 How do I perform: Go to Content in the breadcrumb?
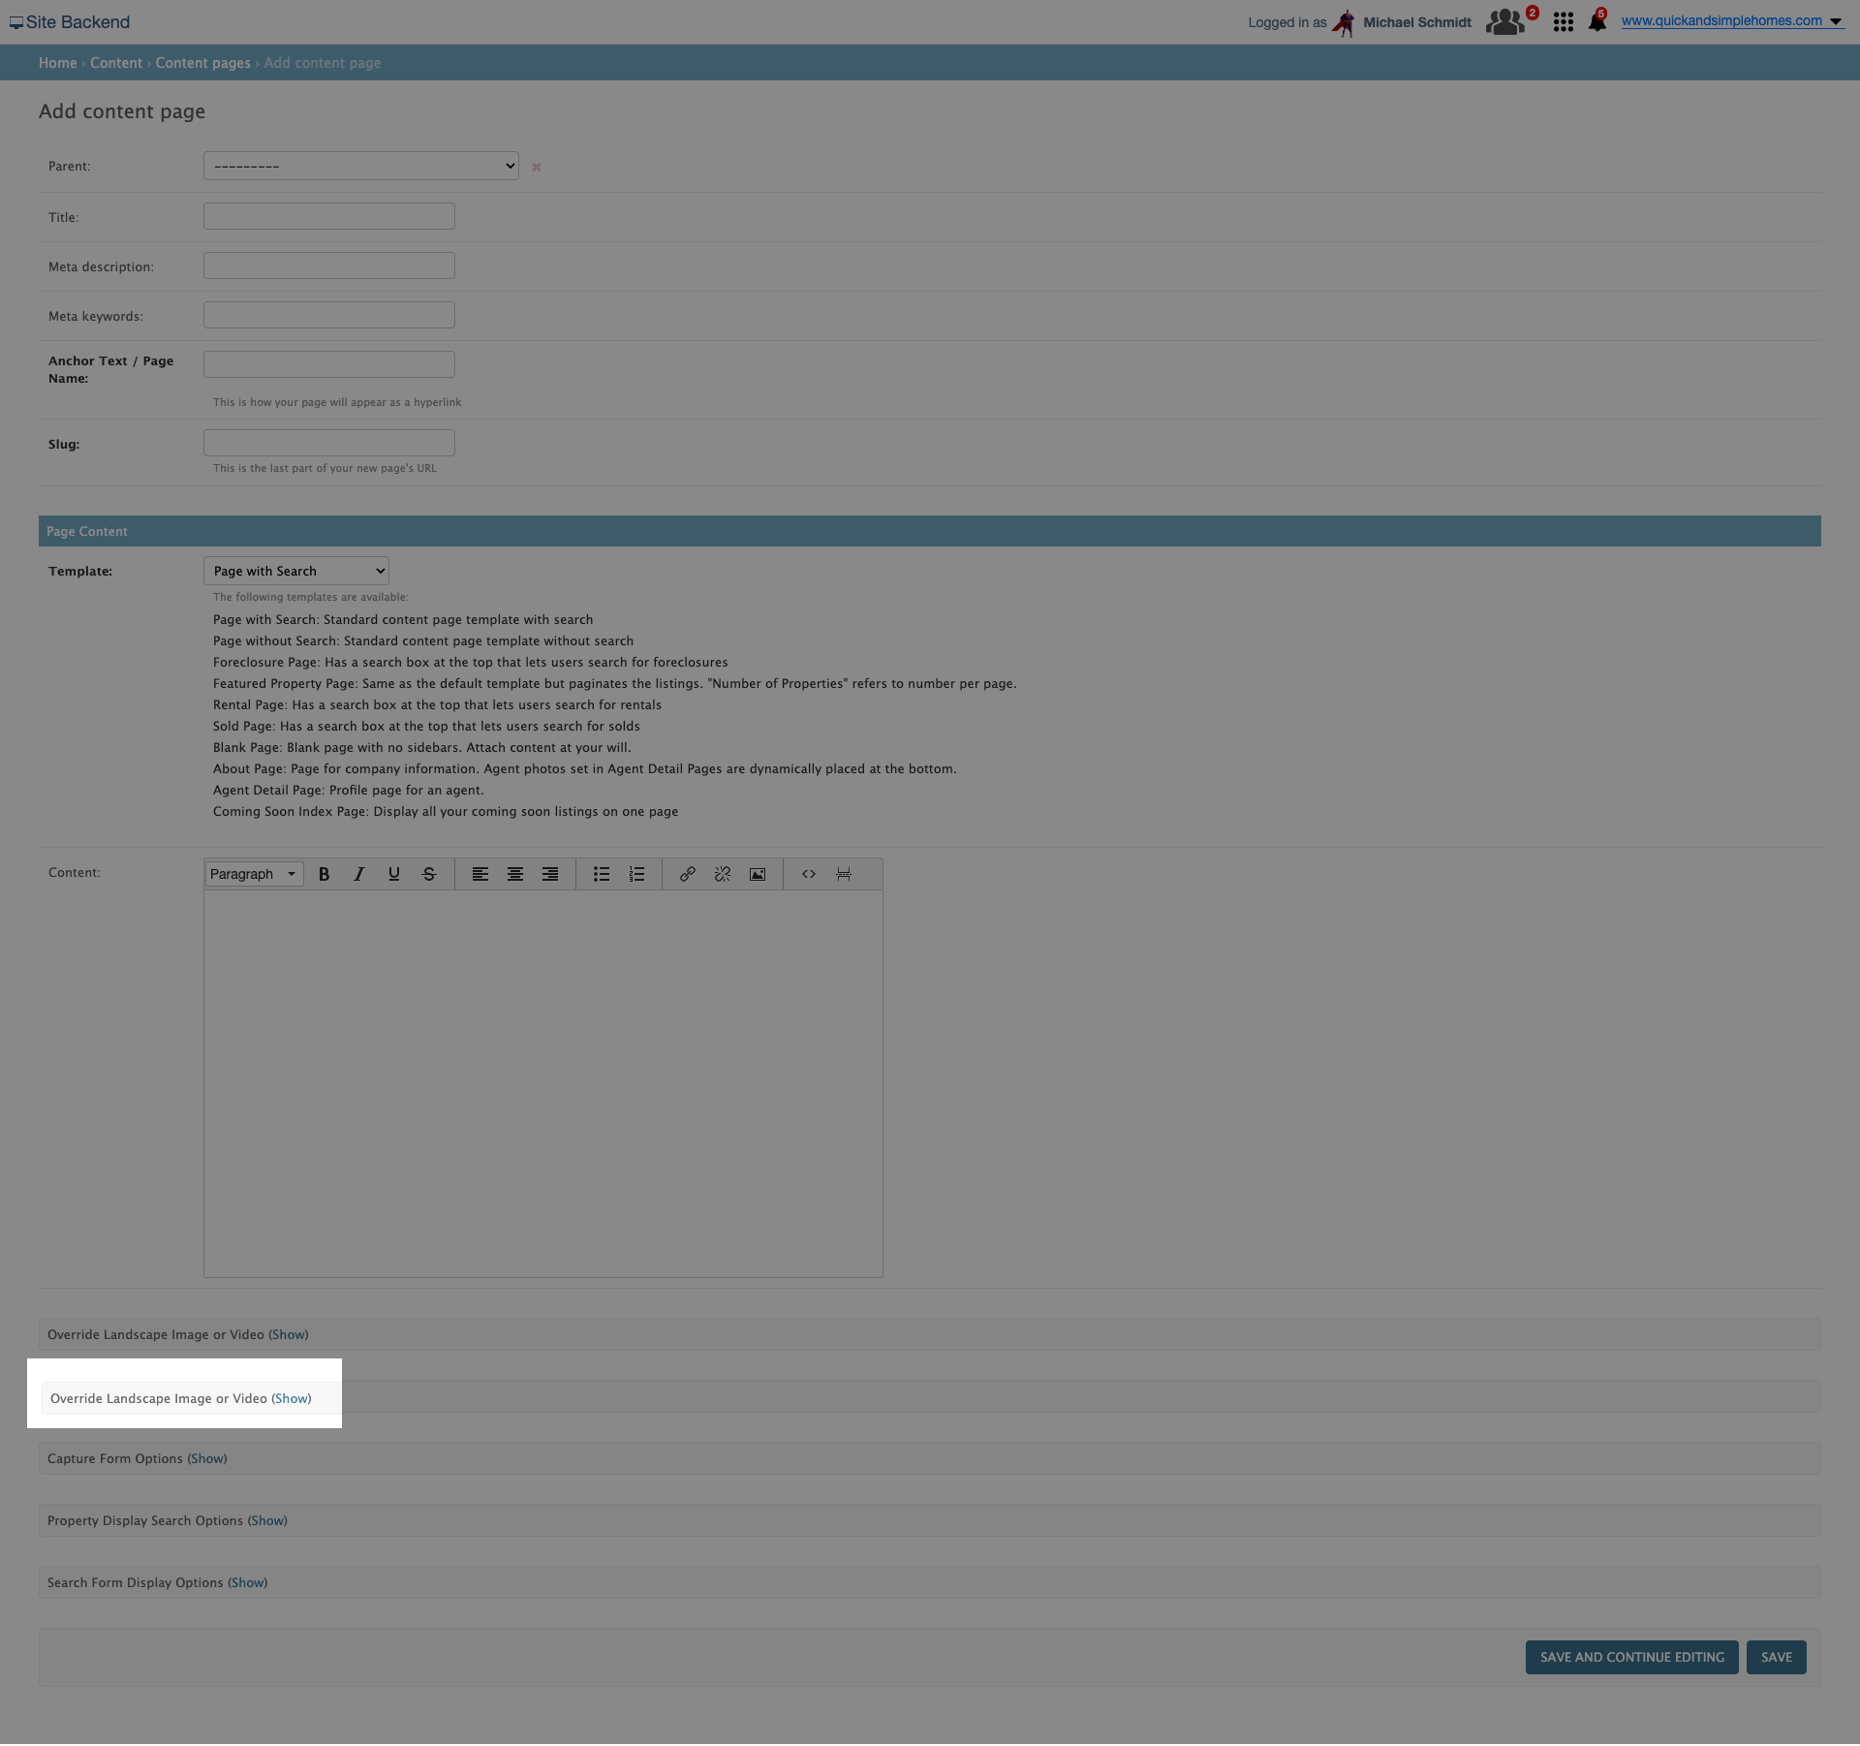click(116, 63)
